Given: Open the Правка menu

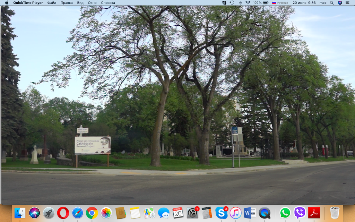Looking at the screenshot, I should [x=67, y=3].
